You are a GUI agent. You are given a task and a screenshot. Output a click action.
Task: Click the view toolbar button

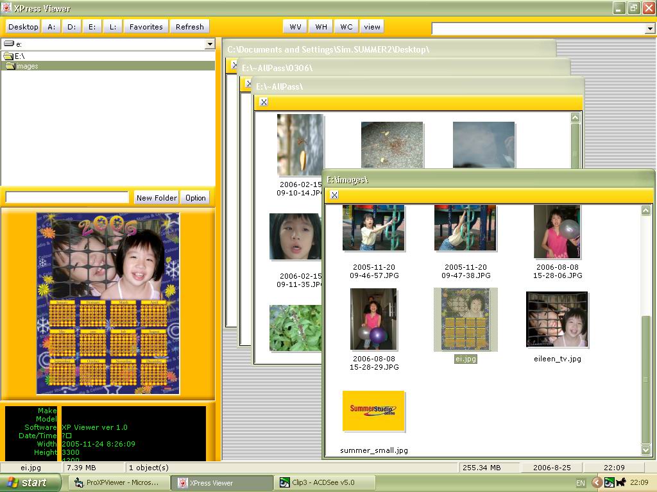[372, 26]
